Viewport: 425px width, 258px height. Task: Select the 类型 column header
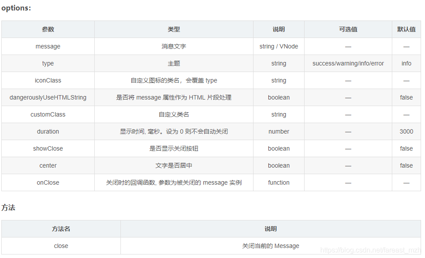coord(173,29)
